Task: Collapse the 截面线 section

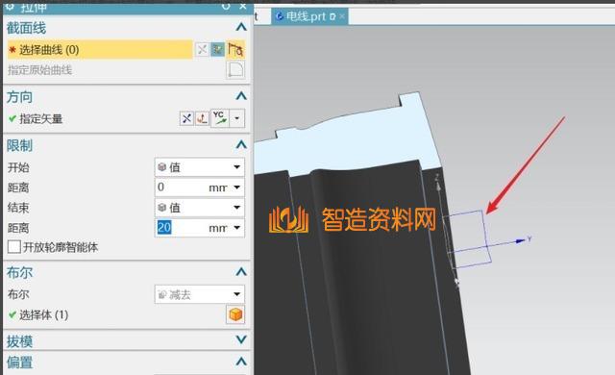Action: [x=241, y=27]
